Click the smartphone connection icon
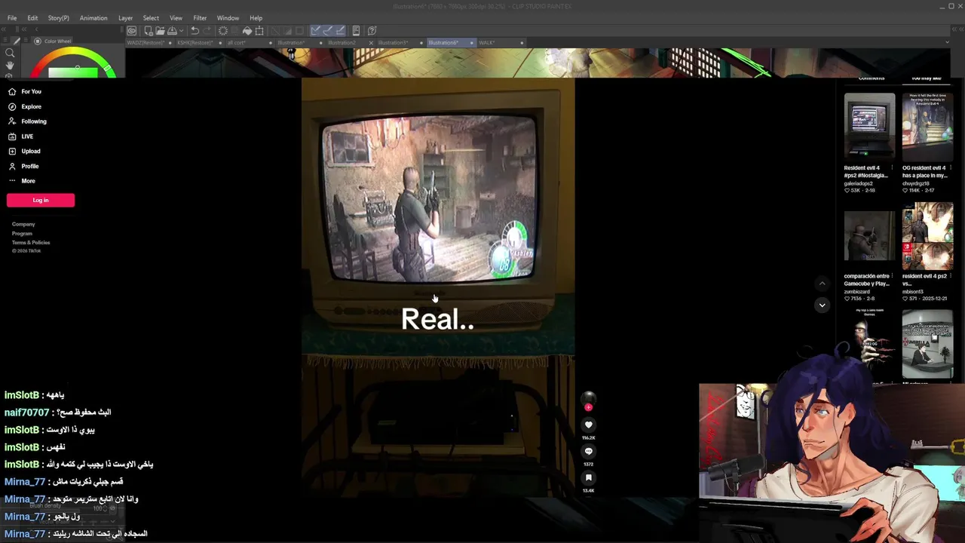Screen dimensions: 965x543 pyautogui.click(x=357, y=31)
